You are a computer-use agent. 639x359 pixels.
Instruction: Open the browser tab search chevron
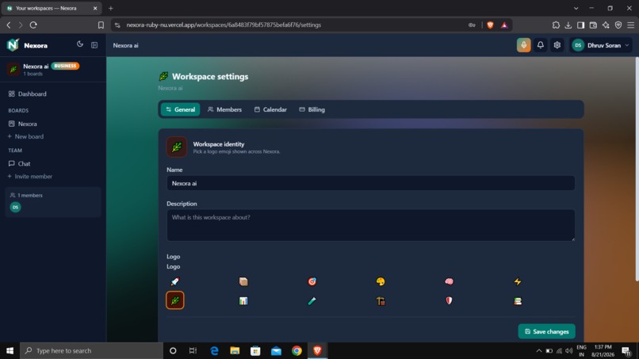(576, 8)
